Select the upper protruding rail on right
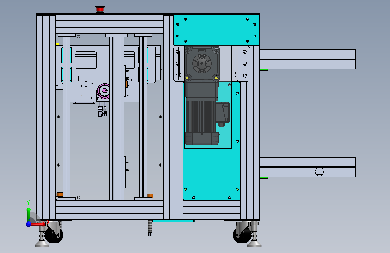The image size is (390, 253). click(307, 59)
